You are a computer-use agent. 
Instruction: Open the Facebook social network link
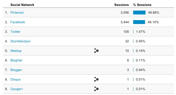coord(18,22)
